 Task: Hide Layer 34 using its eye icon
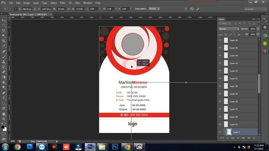click(220, 55)
